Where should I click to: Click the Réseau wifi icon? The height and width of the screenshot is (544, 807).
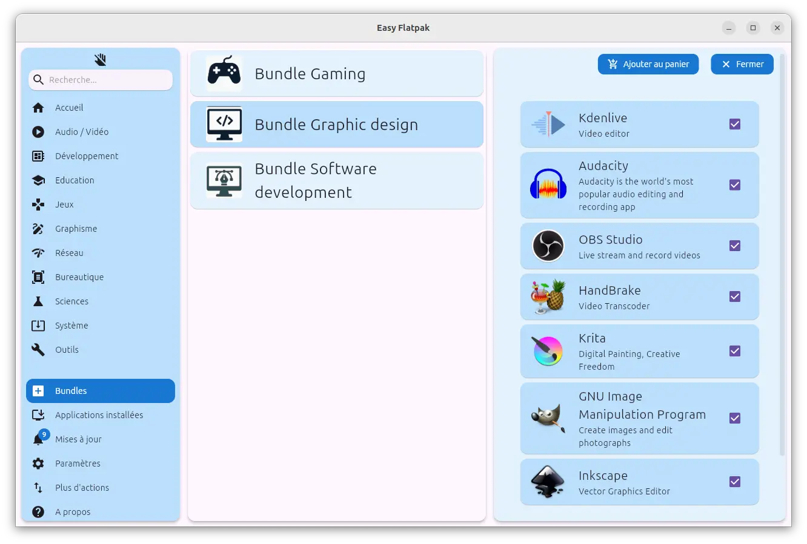point(38,253)
